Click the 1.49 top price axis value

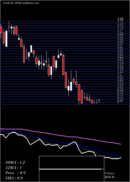click(120, 19)
